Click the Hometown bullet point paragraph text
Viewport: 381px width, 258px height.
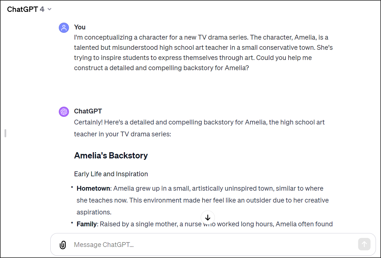coord(203,200)
